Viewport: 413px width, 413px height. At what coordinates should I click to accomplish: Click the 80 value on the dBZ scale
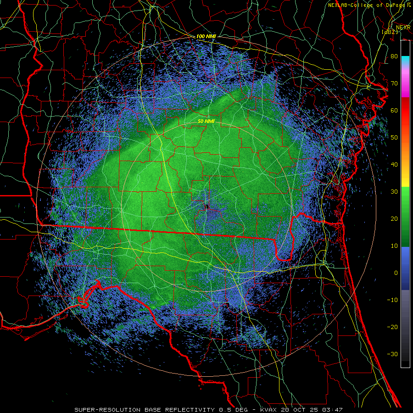point(394,56)
